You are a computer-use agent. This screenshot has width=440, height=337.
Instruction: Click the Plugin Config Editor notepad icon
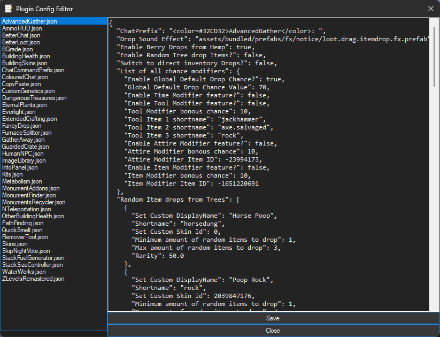(x=9, y=9)
